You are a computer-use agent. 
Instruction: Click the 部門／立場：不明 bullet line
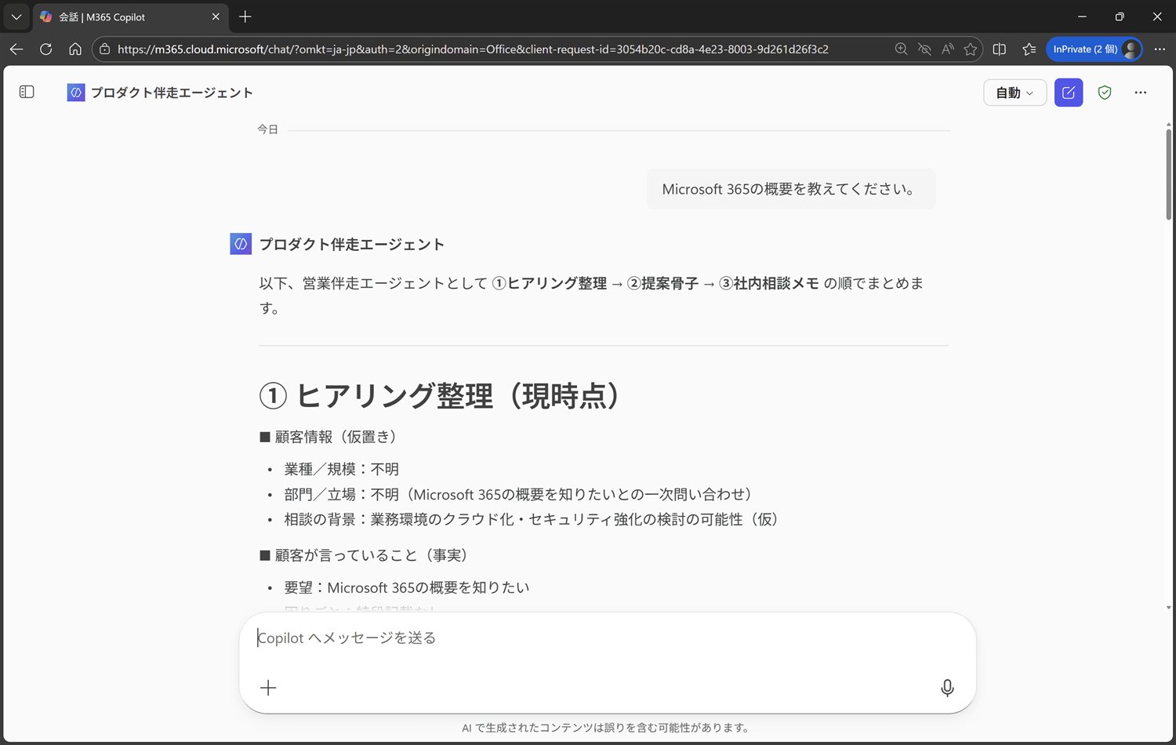(x=517, y=494)
